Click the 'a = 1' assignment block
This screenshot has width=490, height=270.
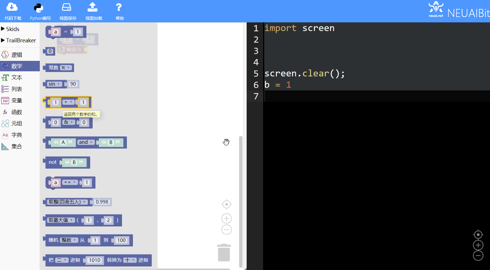[x=65, y=32]
